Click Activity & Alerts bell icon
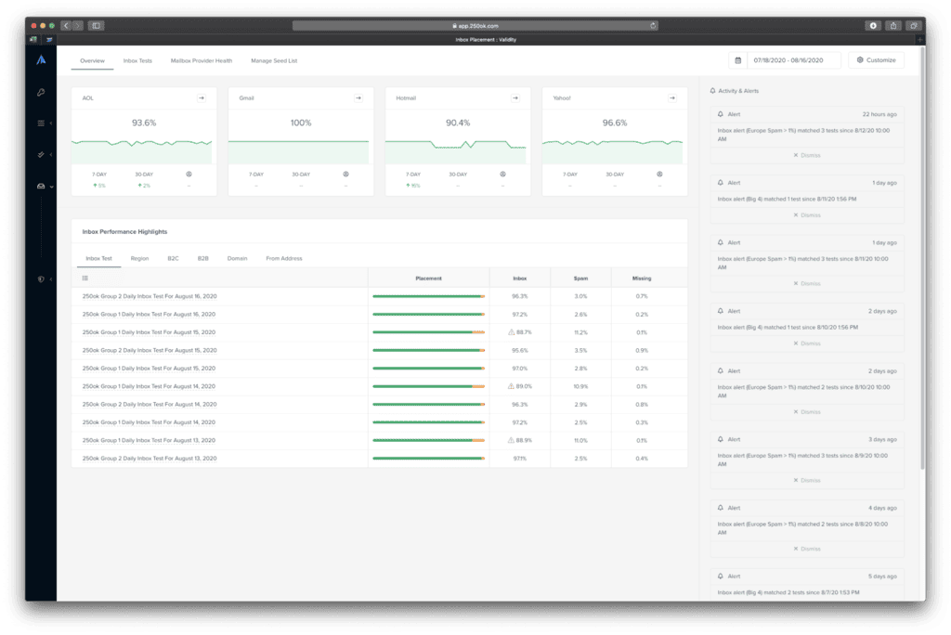 pyautogui.click(x=712, y=90)
